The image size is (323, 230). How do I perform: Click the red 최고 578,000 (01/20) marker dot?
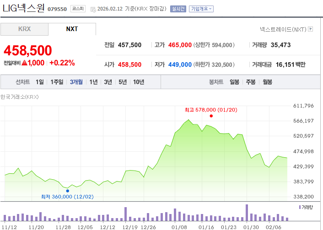click(211, 116)
